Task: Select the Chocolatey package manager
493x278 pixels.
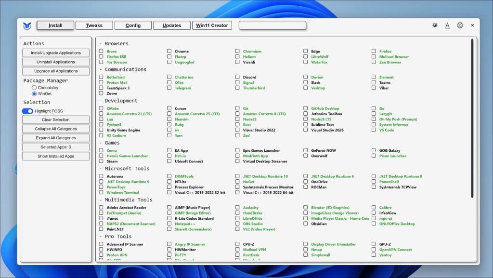Action: coord(34,88)
